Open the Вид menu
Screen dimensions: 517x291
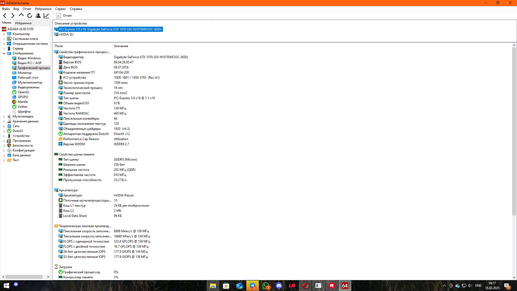(16, 9)
